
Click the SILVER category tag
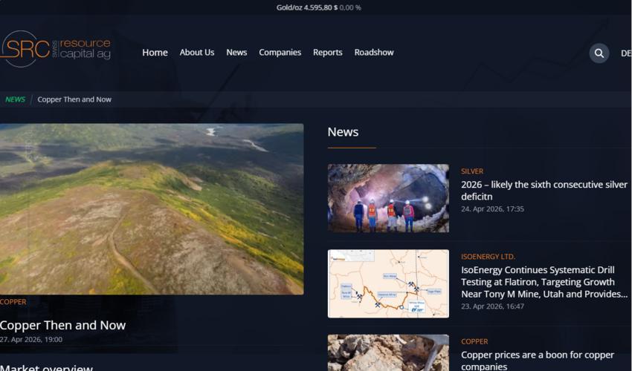(472, 171)
